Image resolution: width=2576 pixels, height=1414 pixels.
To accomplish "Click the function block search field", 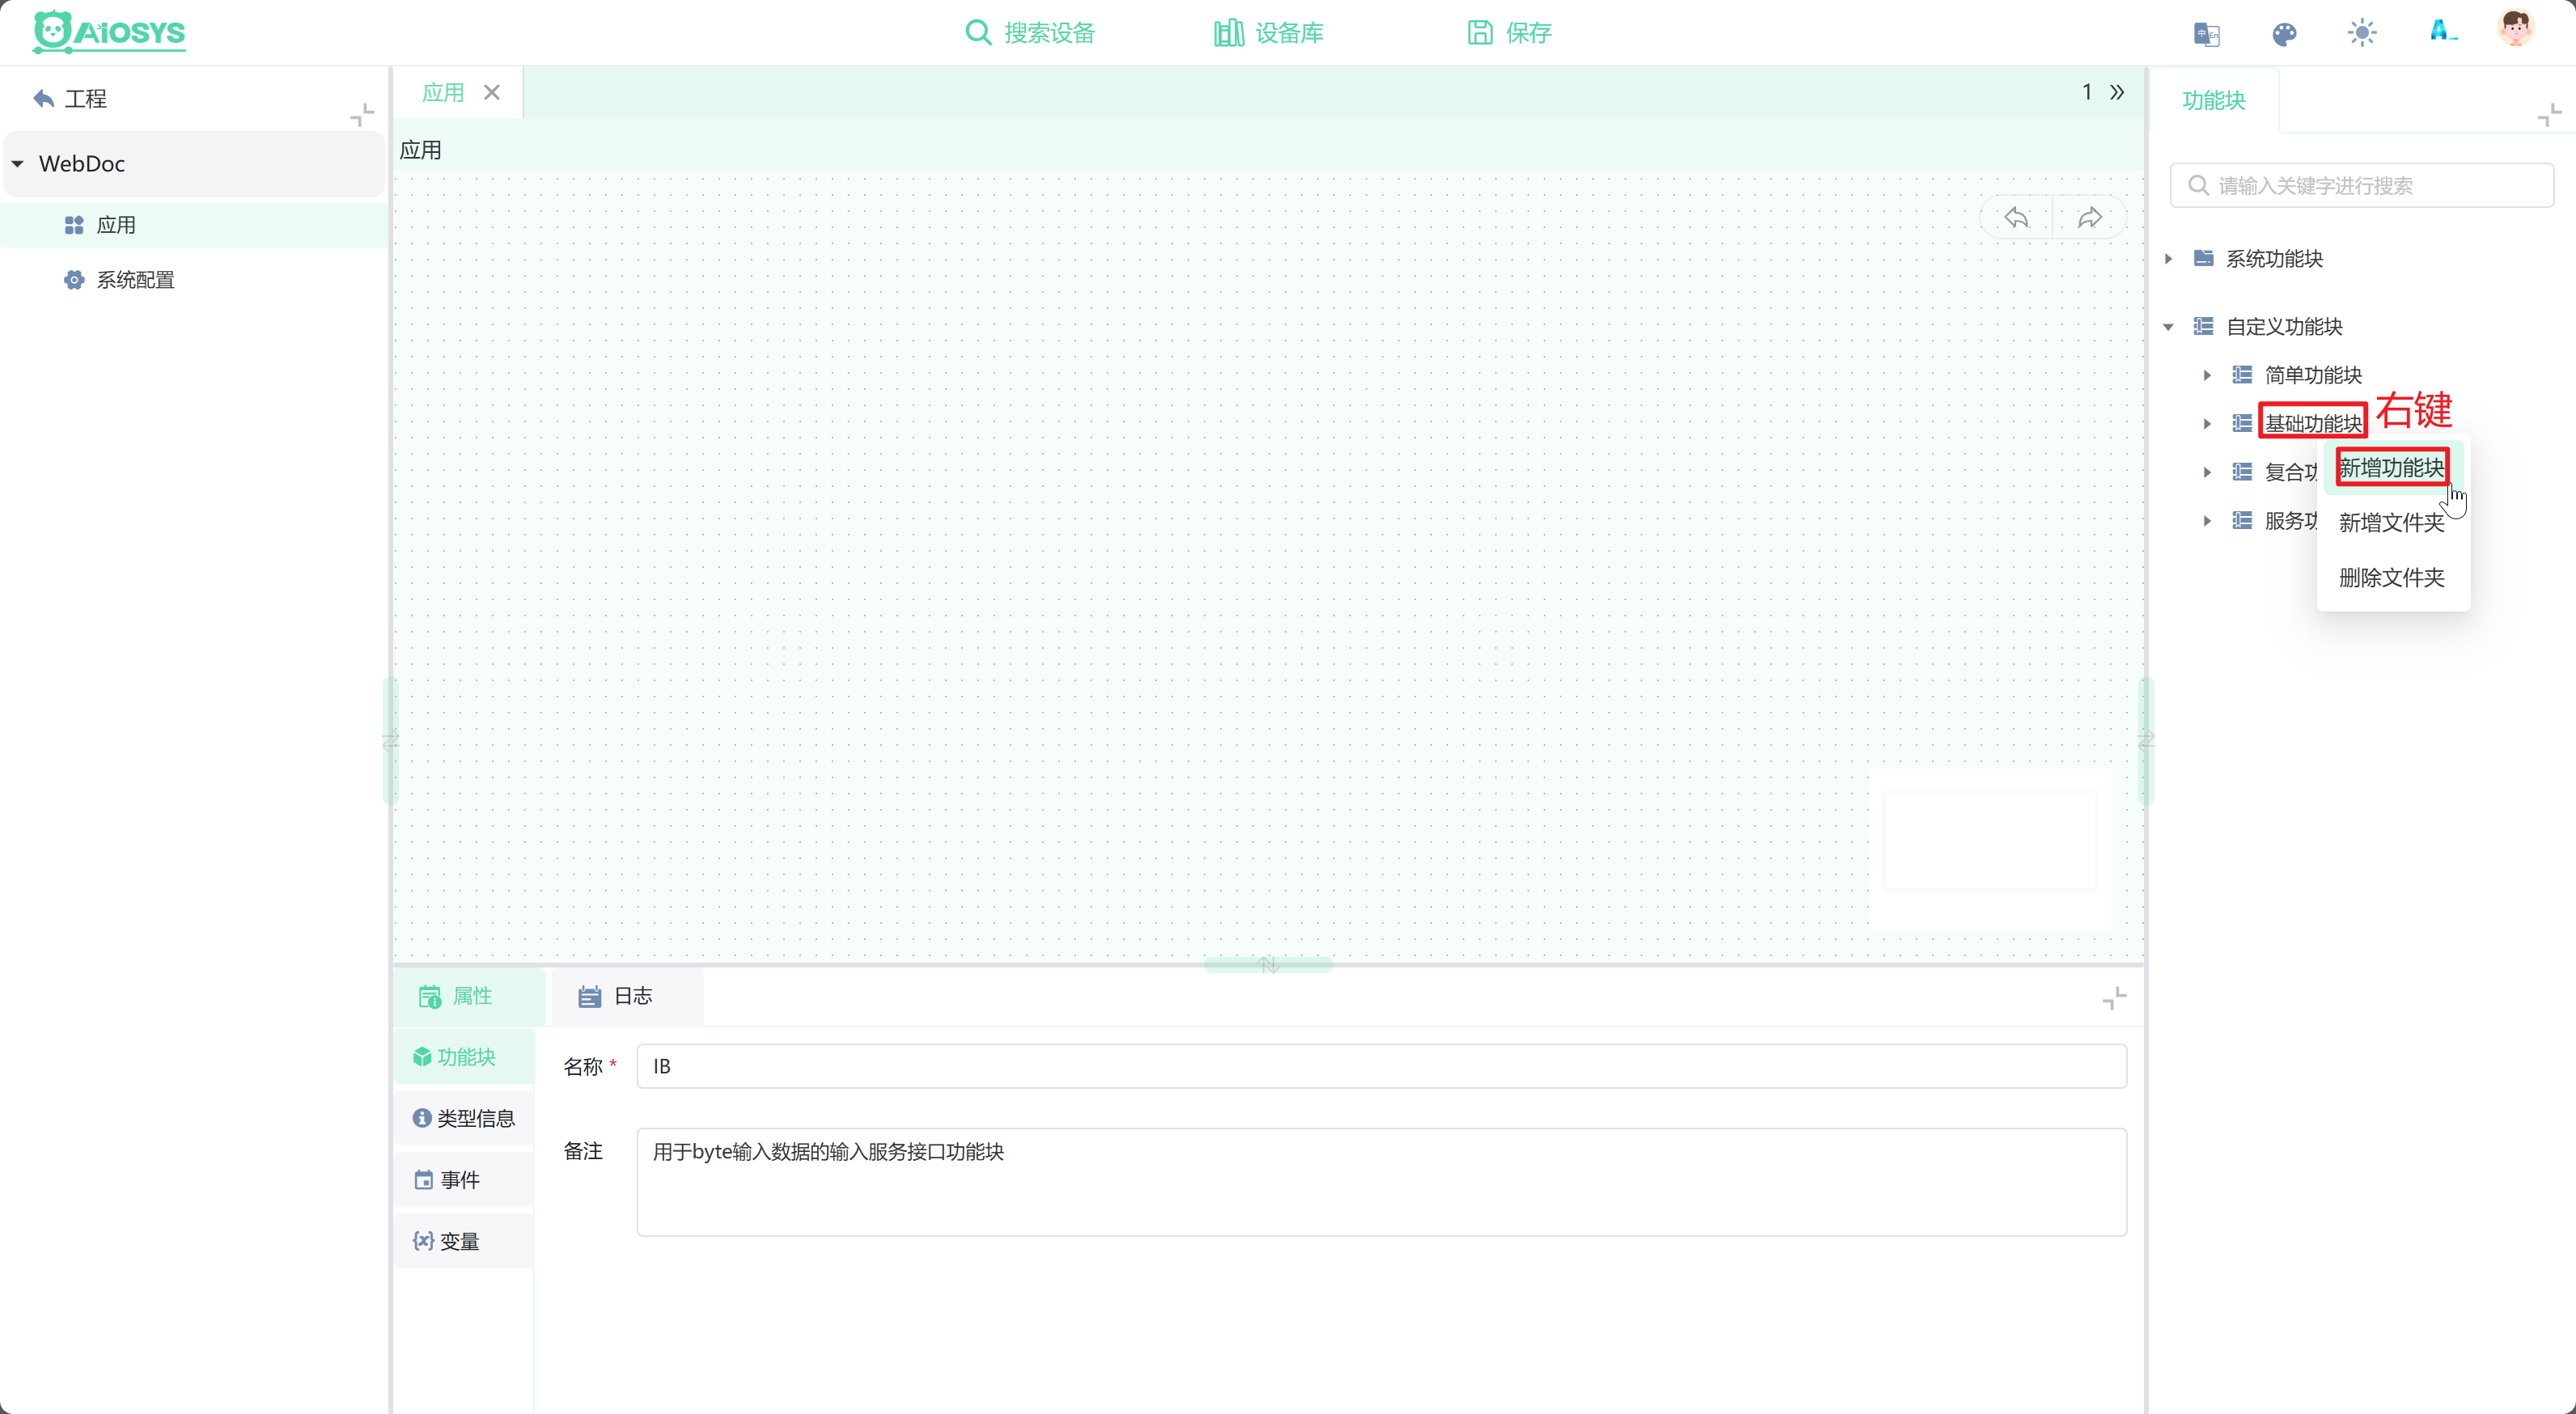I will coord(2362,185).
